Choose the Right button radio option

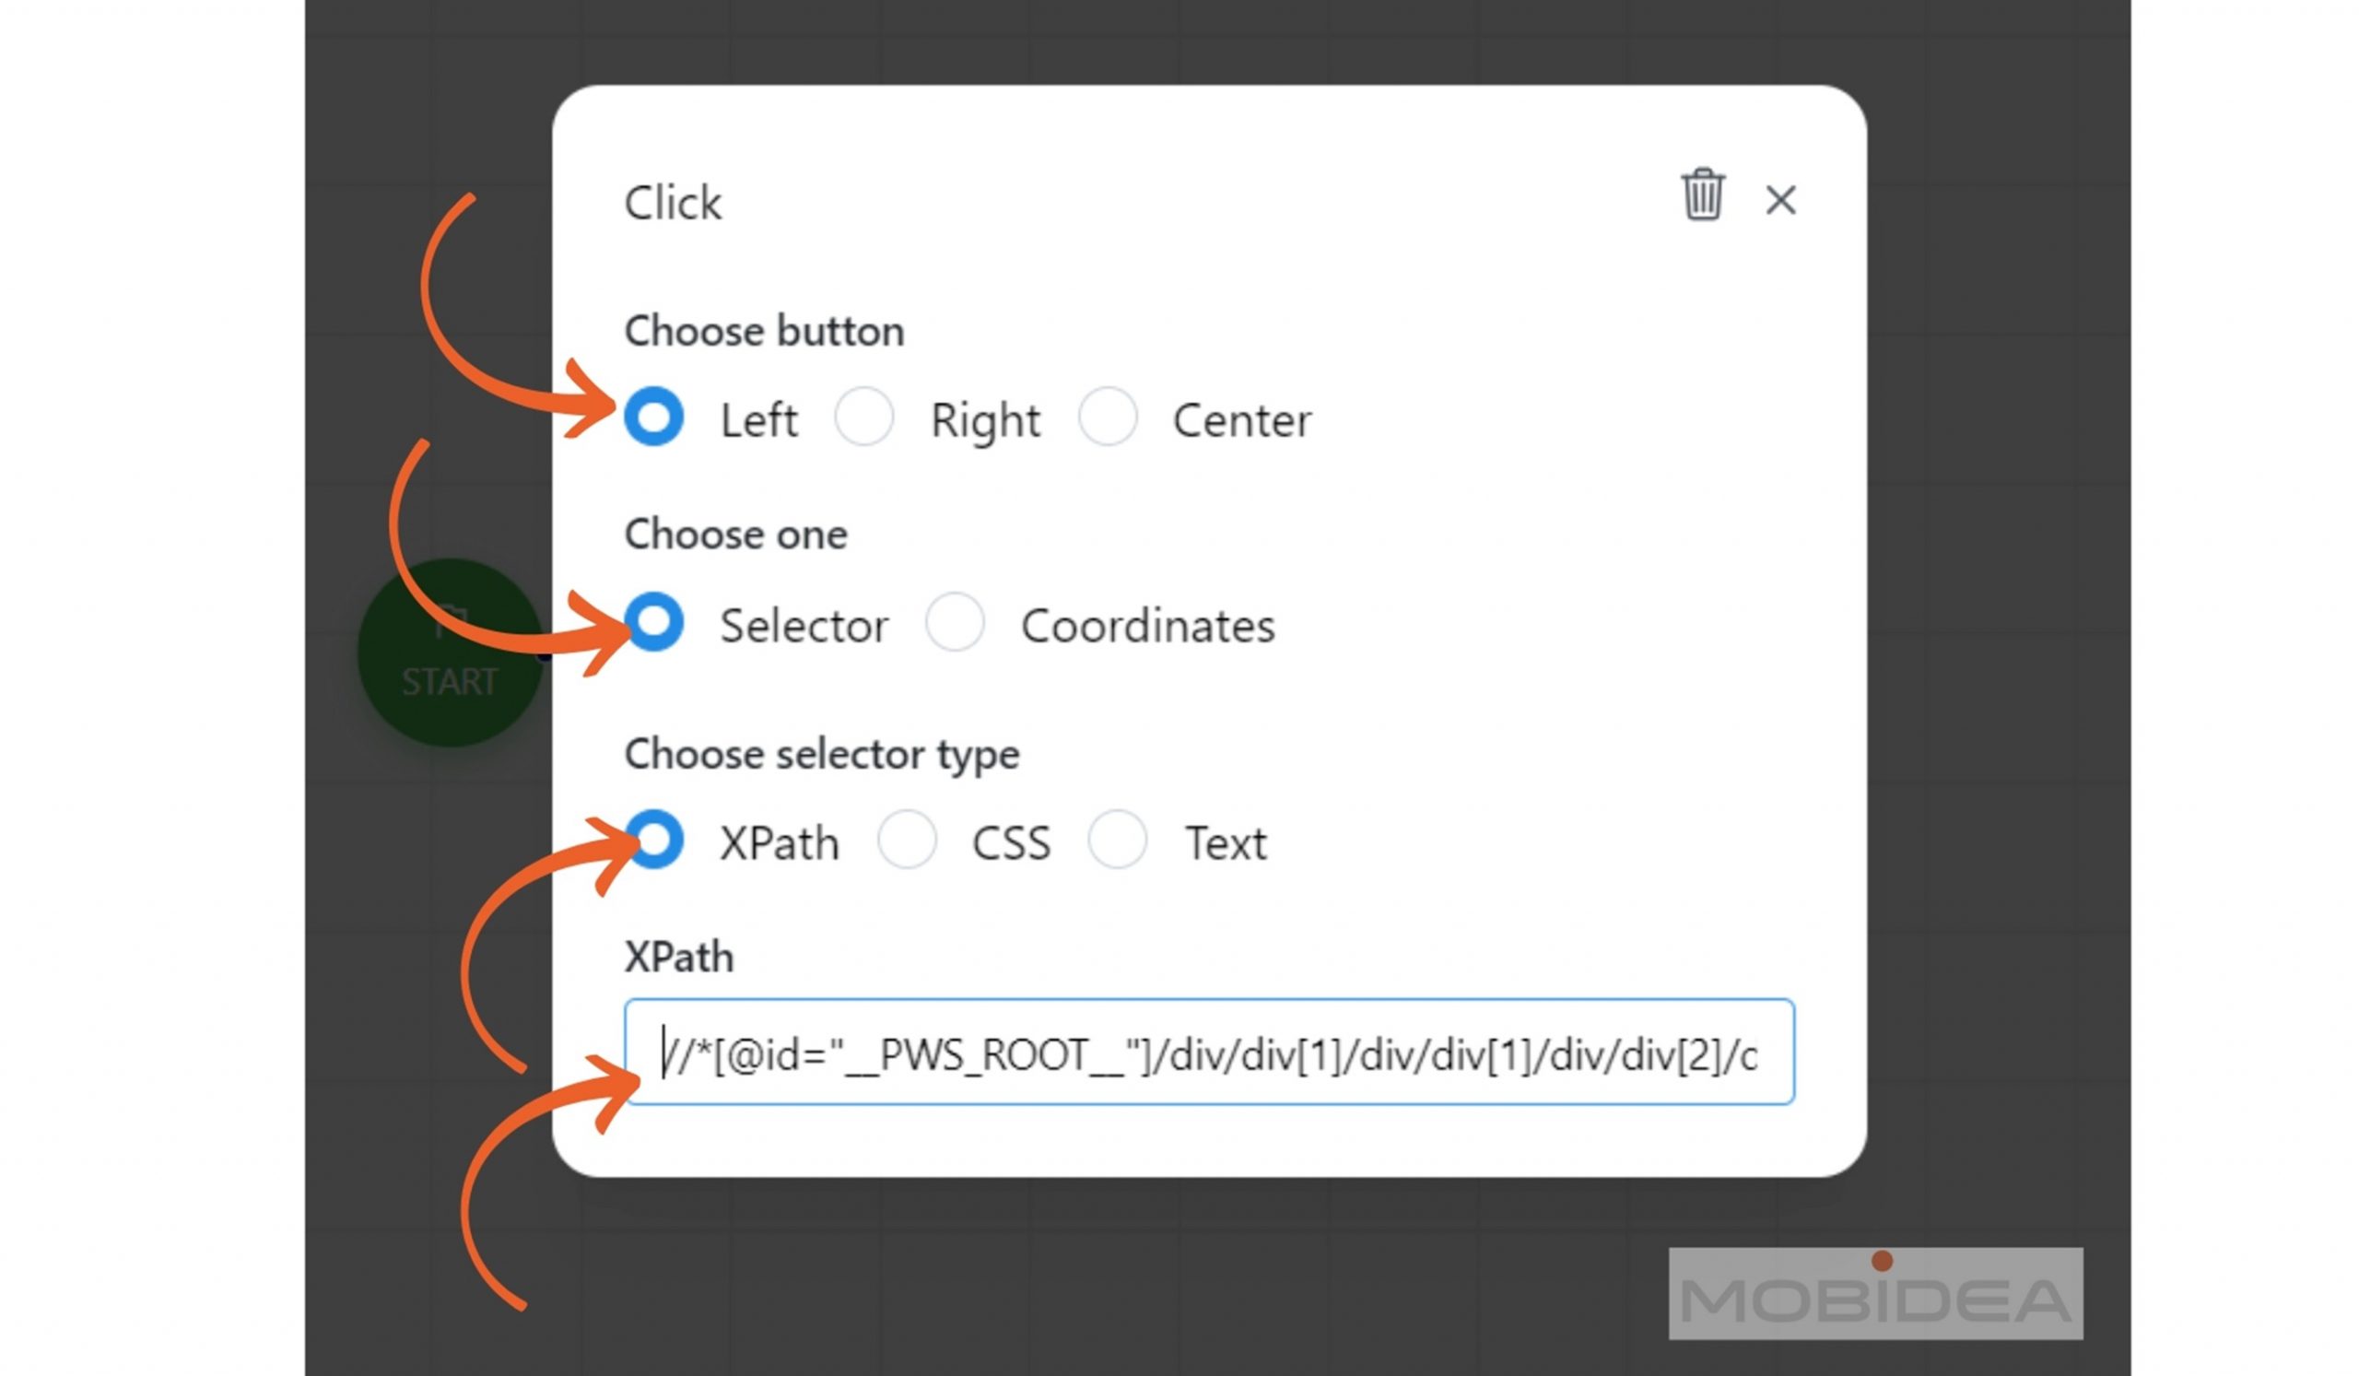[863, 417]
